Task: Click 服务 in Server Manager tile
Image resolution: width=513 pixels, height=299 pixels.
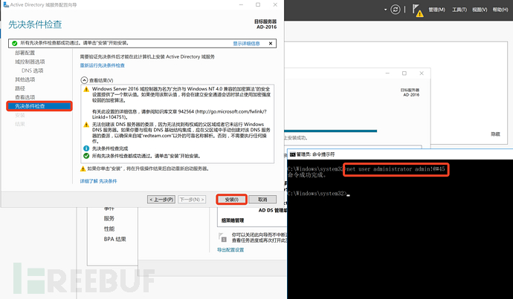Action: point(109,218)
